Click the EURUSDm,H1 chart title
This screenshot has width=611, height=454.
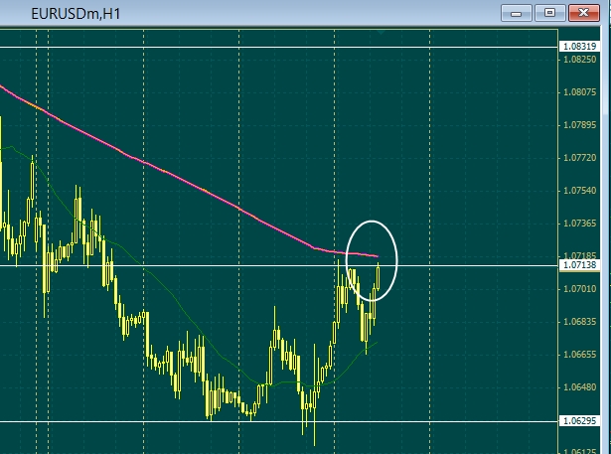76,14
